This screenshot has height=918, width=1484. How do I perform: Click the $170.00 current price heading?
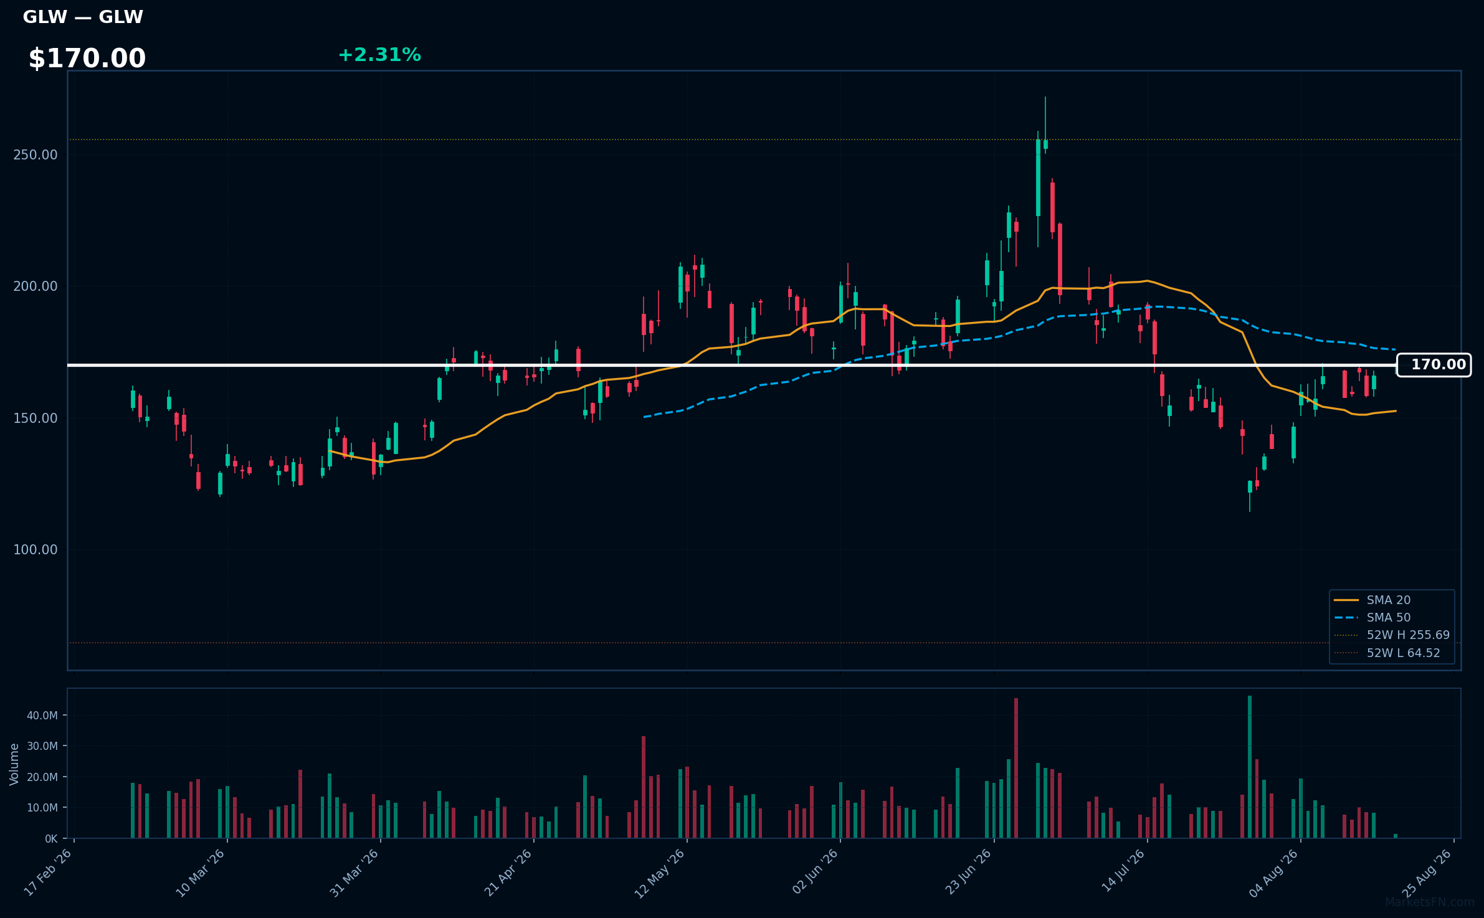point(87,59)
